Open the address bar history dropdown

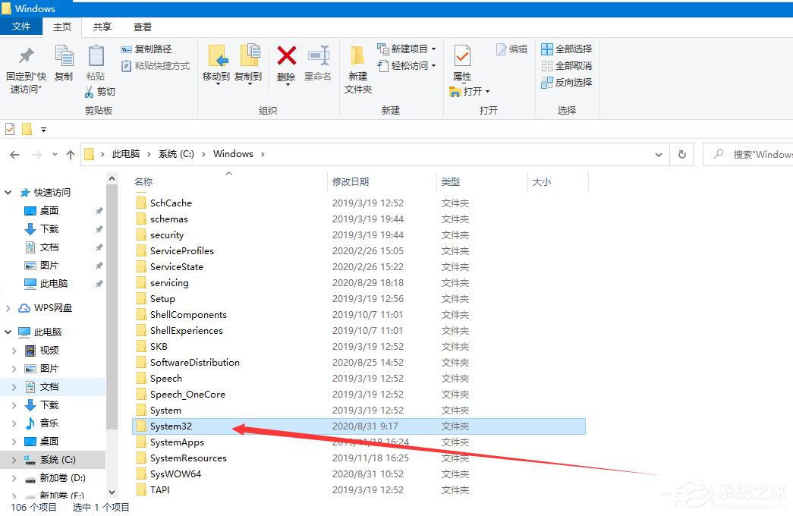click(x=659, y=155)
